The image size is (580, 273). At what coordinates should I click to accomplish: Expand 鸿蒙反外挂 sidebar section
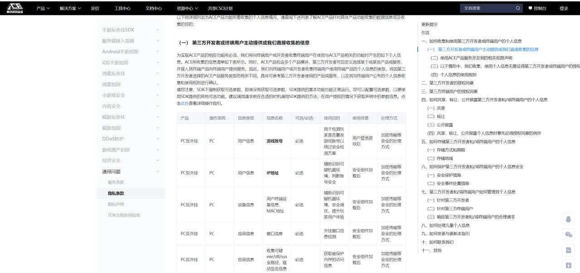coord(131,73)
